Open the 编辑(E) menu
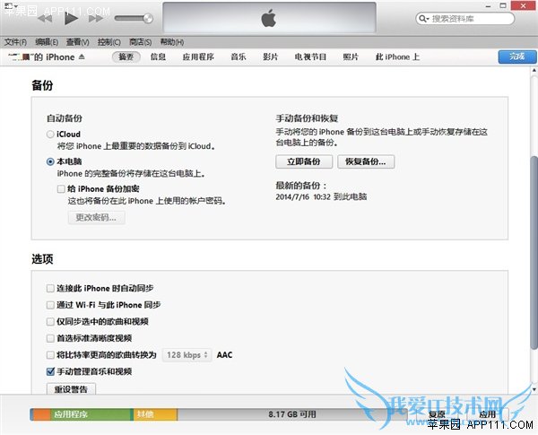Image resolution: width=538 pixels, height=435 pixels. pos(47,42)
